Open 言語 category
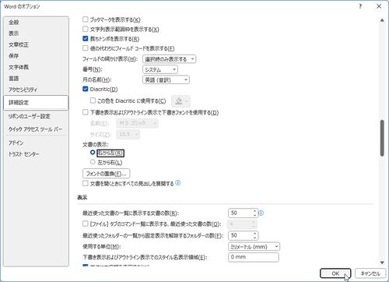Screen dimensions: 389x282 36,78
